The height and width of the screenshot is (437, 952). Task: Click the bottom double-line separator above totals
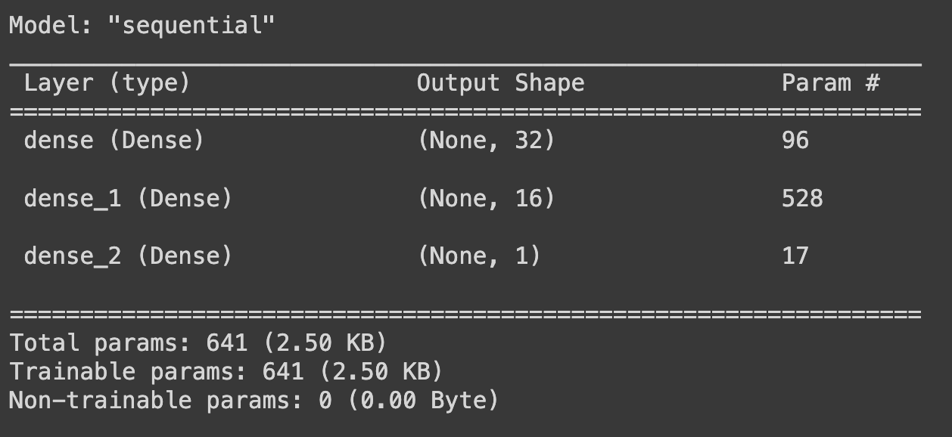[x=465, y=314]
